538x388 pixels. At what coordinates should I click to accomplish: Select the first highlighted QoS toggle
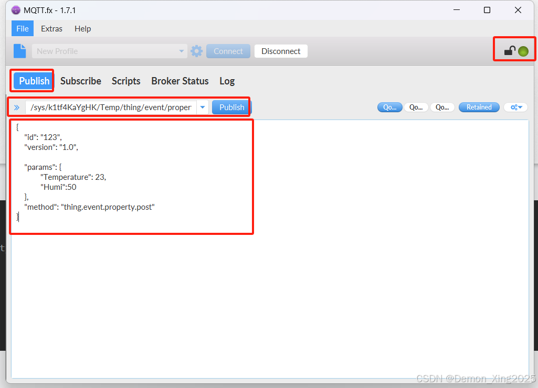pyautogui.click(x=390, y=107)
